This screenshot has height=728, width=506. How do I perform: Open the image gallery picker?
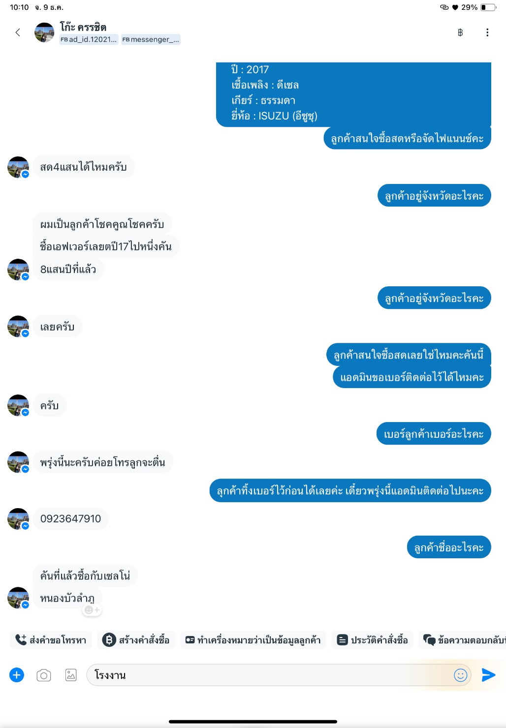tap(71, 675)
